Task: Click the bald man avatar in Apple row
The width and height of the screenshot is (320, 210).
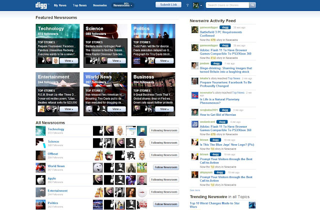Action: tap(142, 180)
